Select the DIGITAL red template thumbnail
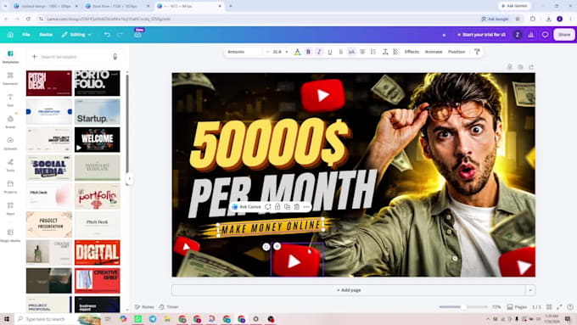The width and height of the screenshot is (577, 325). 97,253
